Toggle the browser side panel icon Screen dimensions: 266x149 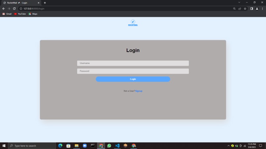251,9
